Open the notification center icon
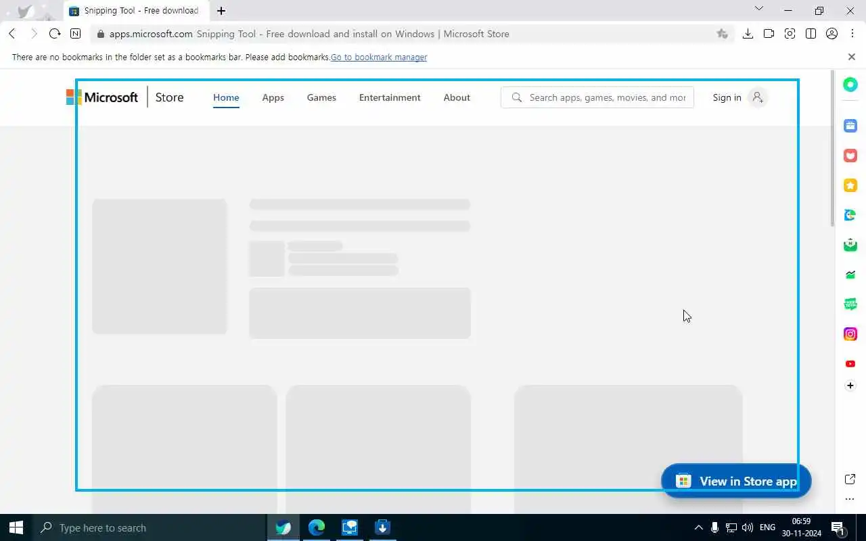The height and width of the screenshot is (541, 866). [838, 527]
